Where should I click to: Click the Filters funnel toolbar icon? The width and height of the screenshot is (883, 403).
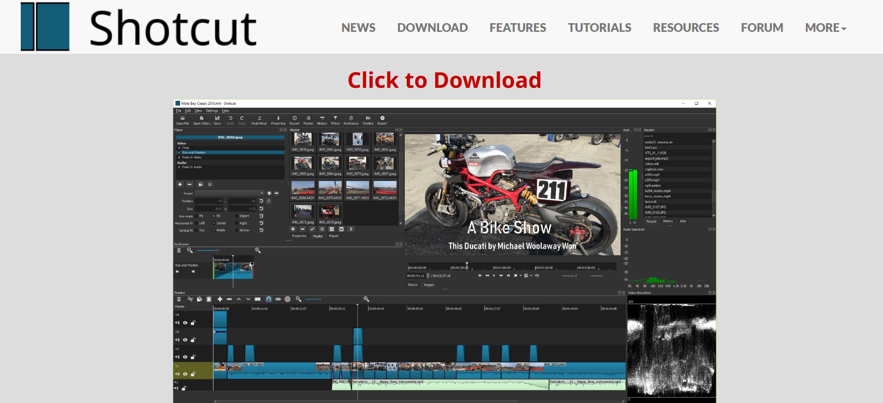click(335, 120)
